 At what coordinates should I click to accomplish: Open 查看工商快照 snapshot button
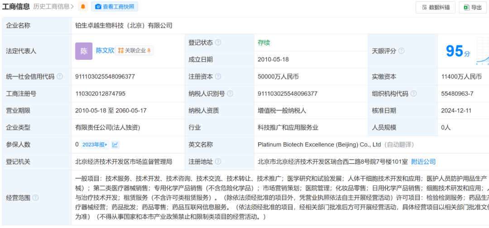[115, 6]
